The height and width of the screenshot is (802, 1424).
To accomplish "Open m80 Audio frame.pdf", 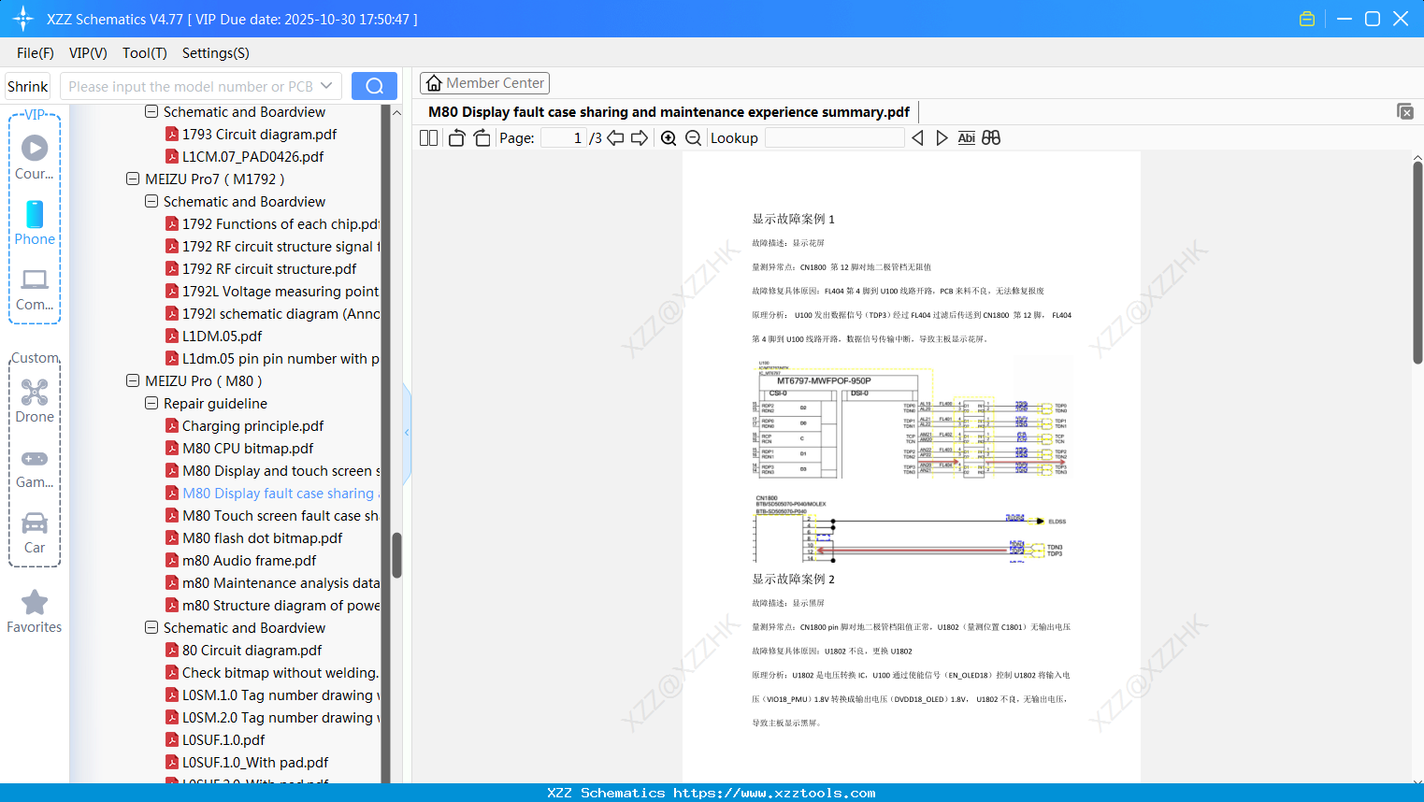I will click(x=249, y=561).
